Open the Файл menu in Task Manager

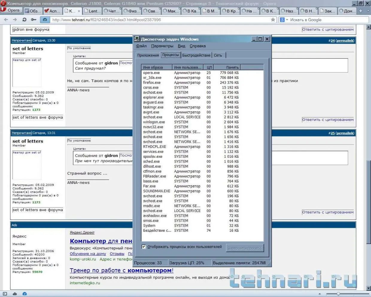click(x=141, y=46)
